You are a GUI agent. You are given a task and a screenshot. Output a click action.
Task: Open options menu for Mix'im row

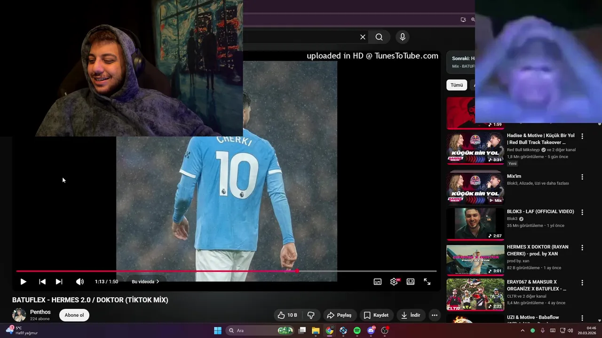pos(582,177)
